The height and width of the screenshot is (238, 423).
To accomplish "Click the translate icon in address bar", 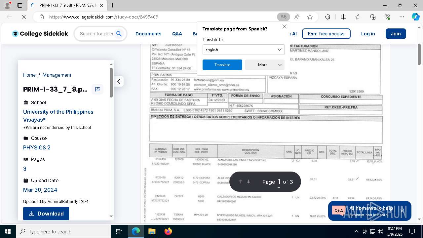I will point(283,17).
